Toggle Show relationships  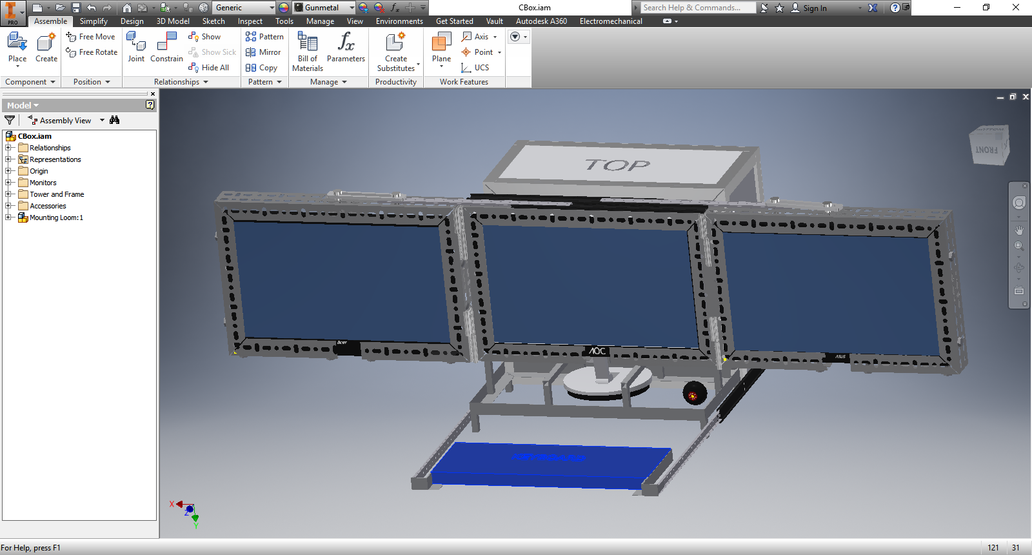point(204,37)
